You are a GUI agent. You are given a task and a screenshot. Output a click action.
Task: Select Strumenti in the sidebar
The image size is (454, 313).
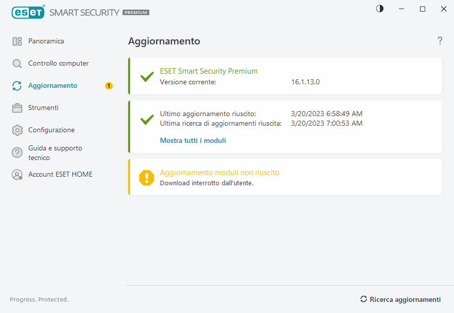(x=43, y=108)
